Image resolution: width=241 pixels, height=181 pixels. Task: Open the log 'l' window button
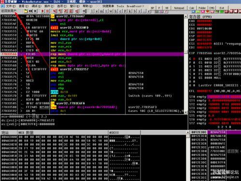point(92,11)
